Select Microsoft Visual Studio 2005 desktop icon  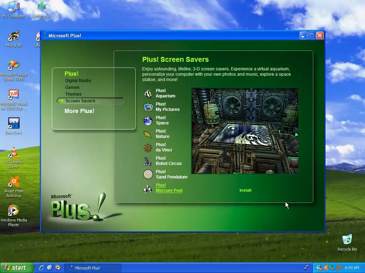pyautogui.click(x=14, y=70)
